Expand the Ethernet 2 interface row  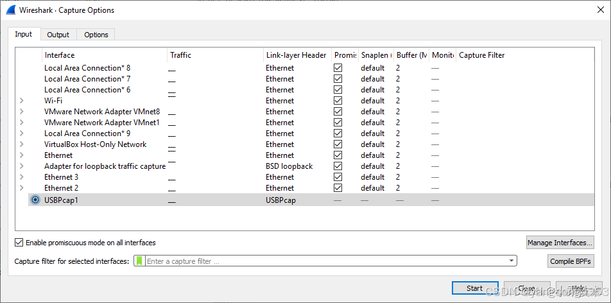22,188
